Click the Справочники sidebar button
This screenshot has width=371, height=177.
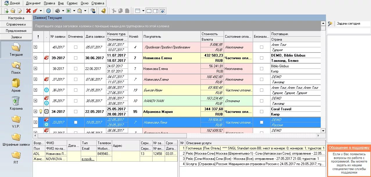(16, 24)
